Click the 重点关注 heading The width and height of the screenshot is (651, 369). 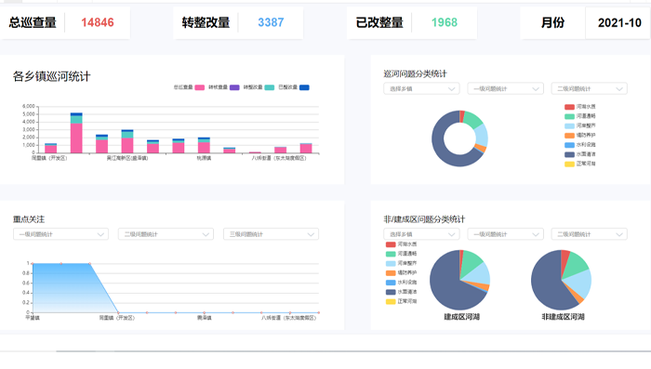point(29,219)
